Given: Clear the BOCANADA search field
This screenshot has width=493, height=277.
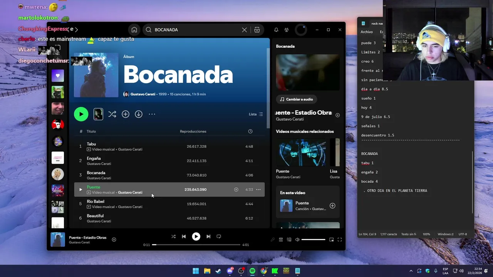Looking at the screenshot, I should click(244, 30).
